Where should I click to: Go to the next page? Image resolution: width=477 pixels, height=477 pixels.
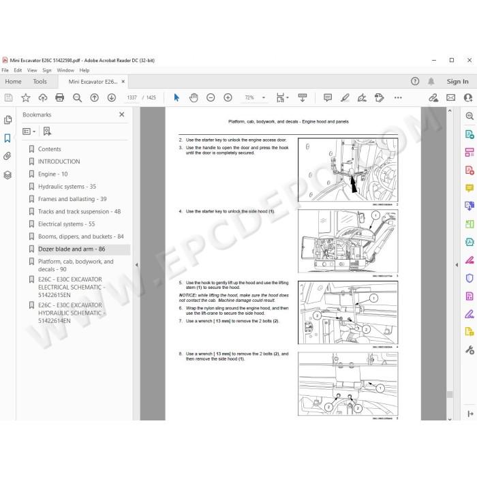112,97
